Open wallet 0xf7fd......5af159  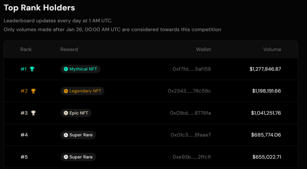tap(192, 69)
